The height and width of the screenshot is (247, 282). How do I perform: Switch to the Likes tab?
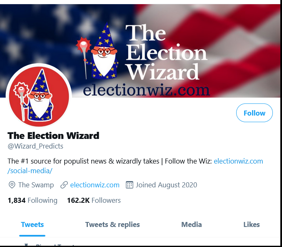coord(252,224)
